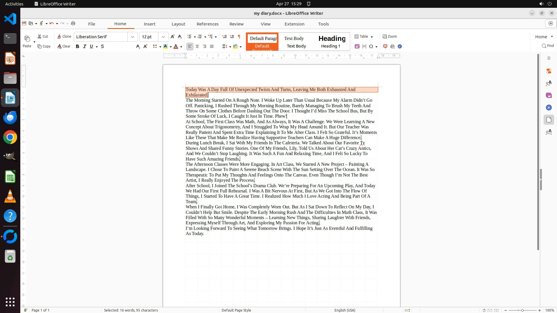Open the Gallery panel in the sidebar

(x=549, y=95)
